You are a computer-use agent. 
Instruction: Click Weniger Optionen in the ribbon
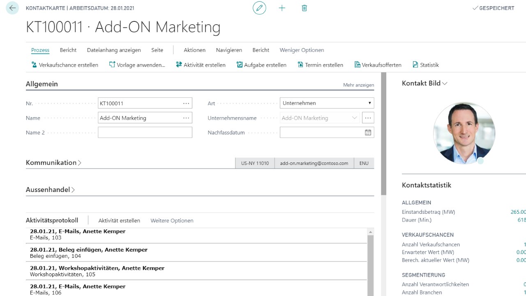[302, 50]
